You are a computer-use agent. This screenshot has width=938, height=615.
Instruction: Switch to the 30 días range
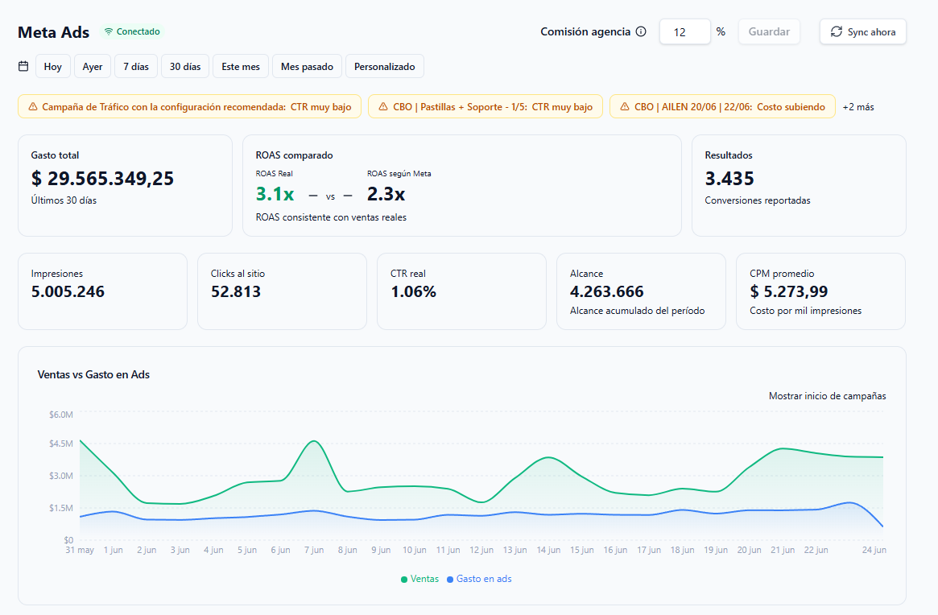[x=185, y=66]
